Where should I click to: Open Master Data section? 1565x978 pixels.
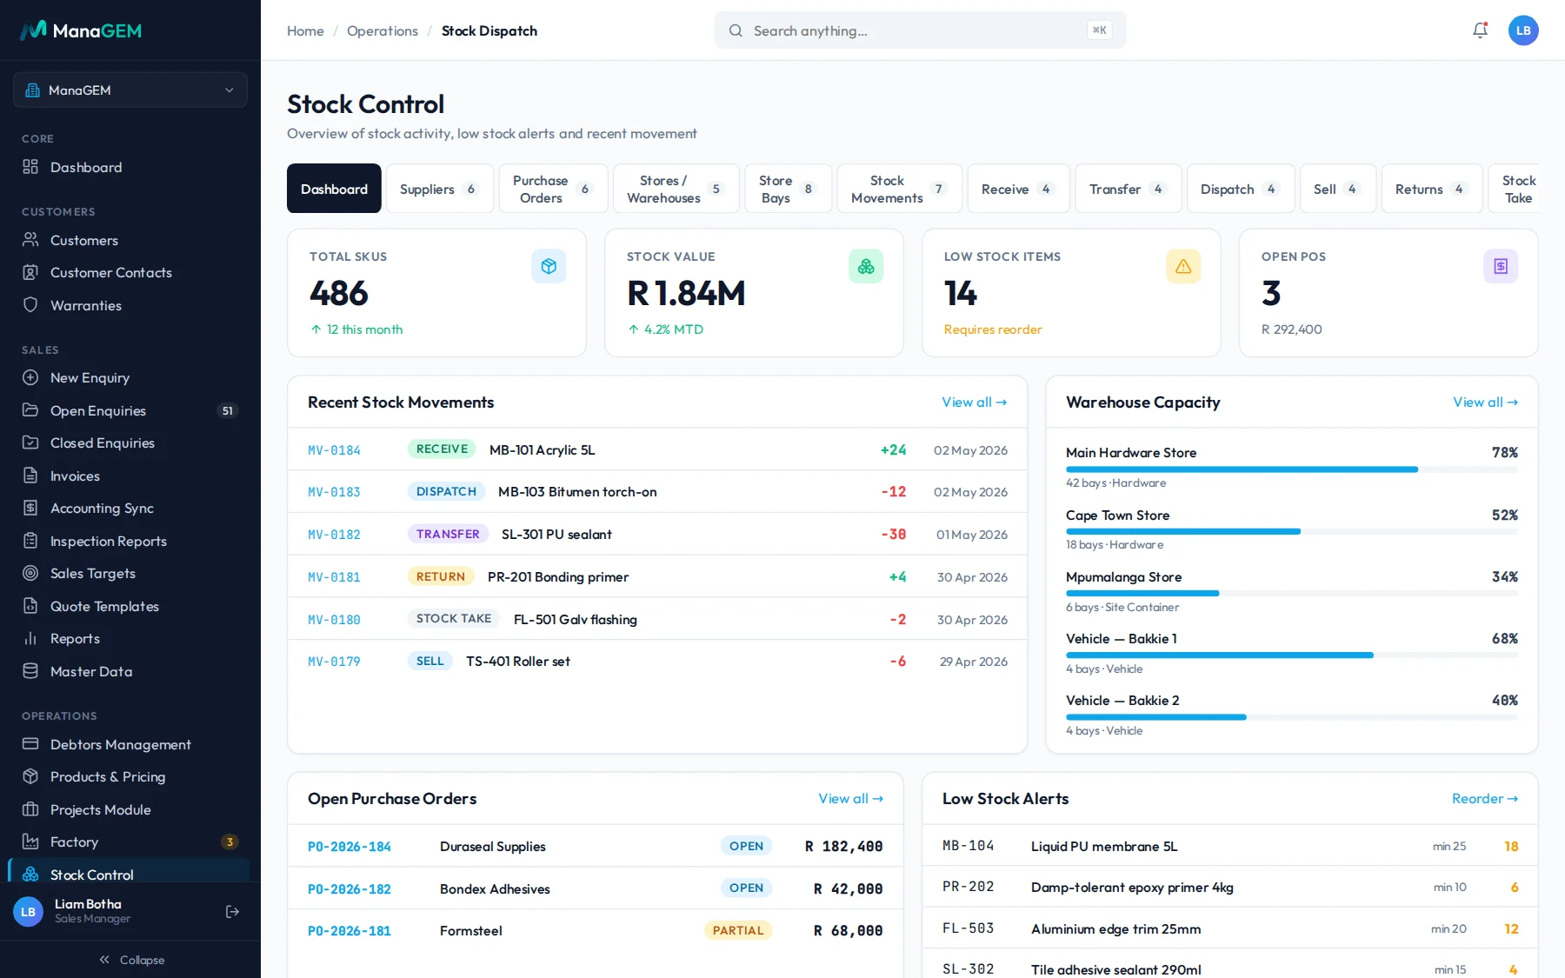130,671
